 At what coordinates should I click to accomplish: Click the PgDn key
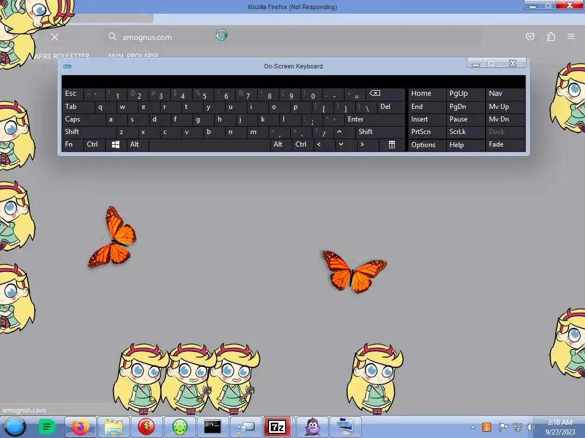tap(466, 107)
